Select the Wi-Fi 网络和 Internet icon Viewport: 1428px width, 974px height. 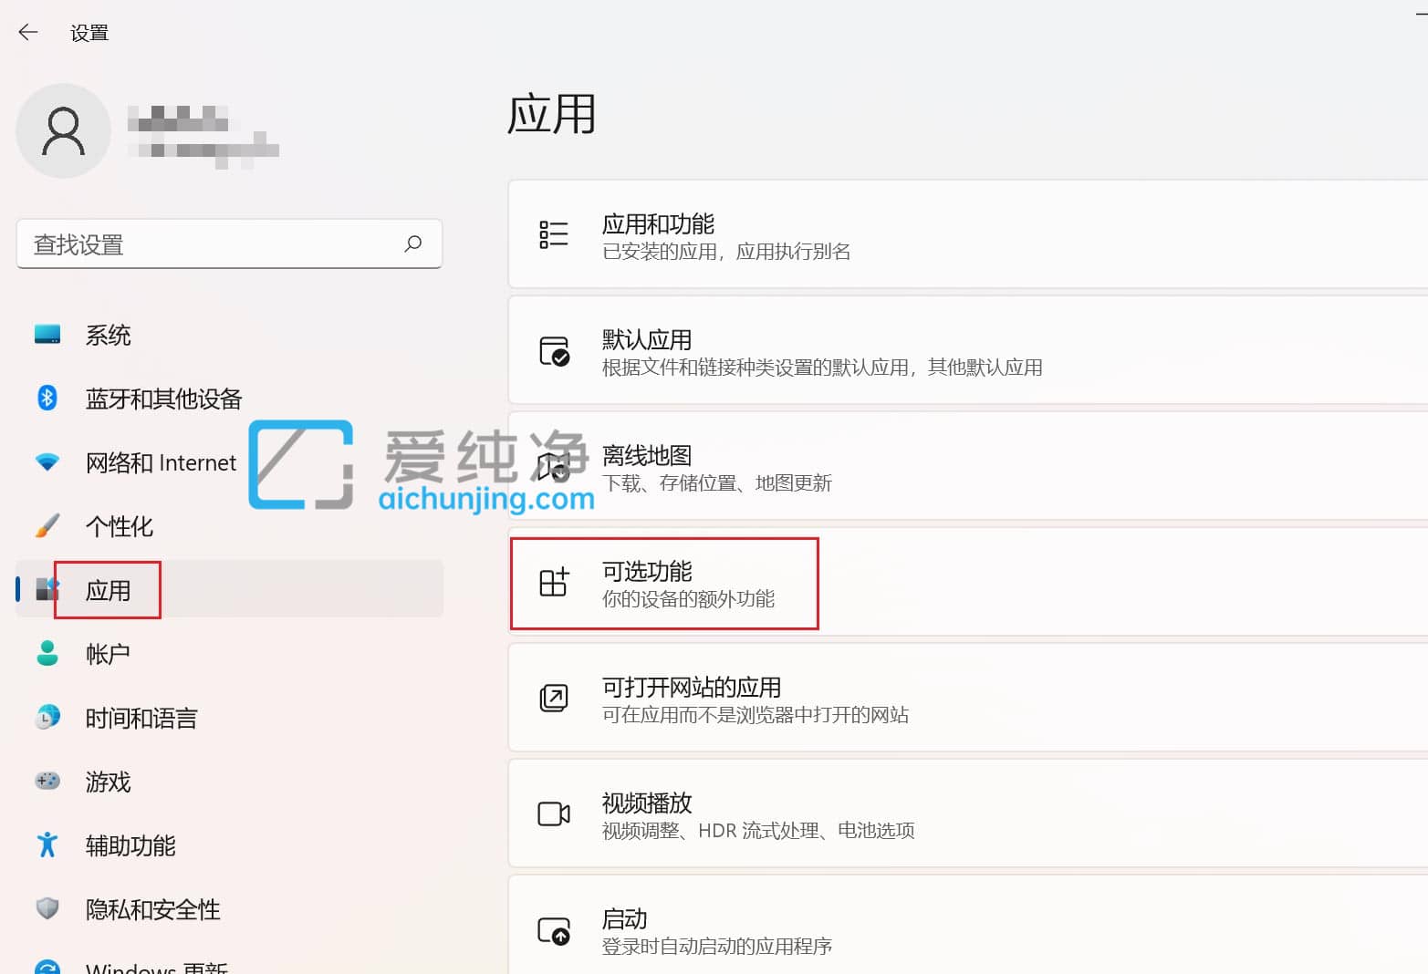pos(46,462)
